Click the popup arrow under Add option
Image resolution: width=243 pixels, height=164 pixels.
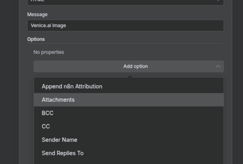point(129,76)
